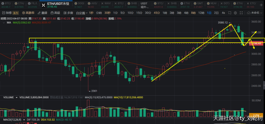Viewport: 265px width, 124px height.
Task: Click the 3600.00 price axis label
Action: pos(256,22)
